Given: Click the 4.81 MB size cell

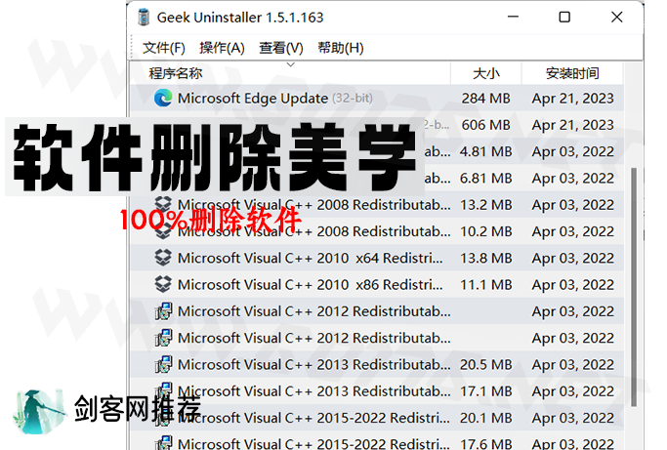Looking at the screenshot, I should (485, 151).
